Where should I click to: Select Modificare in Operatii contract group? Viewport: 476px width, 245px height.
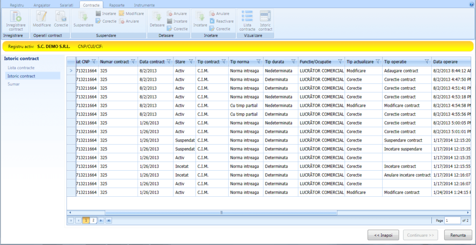coord(41,19)
